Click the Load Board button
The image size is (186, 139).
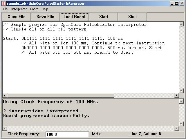(x=74, y=17)
